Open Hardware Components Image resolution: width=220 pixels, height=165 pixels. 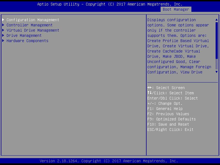pos(27,41)
